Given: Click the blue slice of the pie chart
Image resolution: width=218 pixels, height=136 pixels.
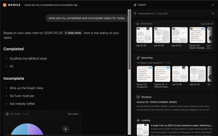Looking at the screenshot, I should [20, 129].
